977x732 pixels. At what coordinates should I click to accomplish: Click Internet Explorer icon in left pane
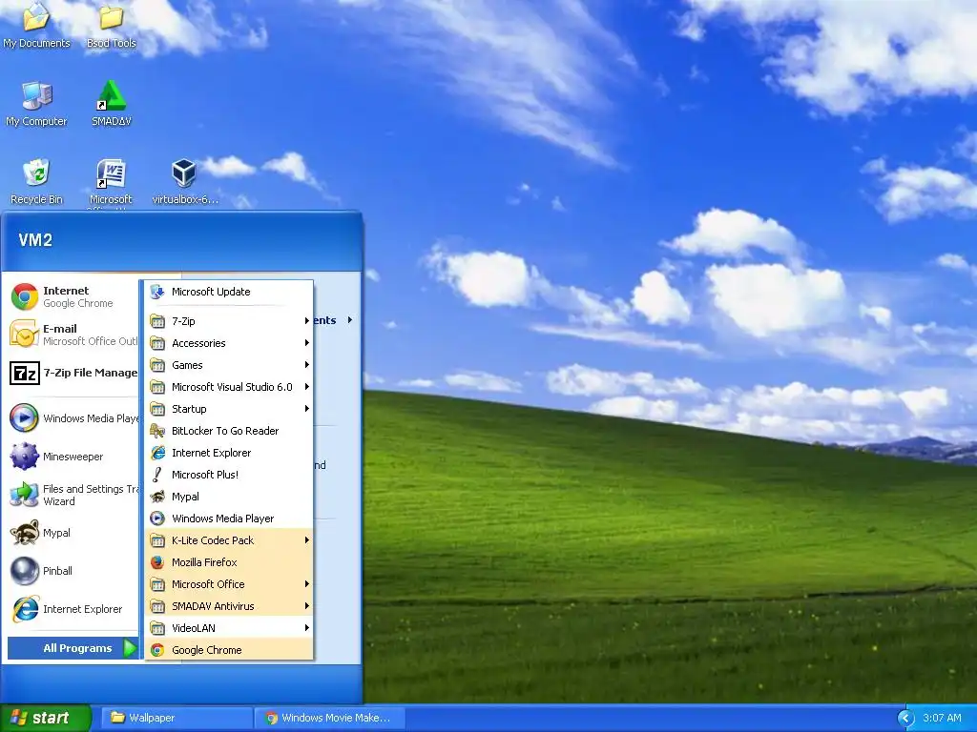[24, 609]
